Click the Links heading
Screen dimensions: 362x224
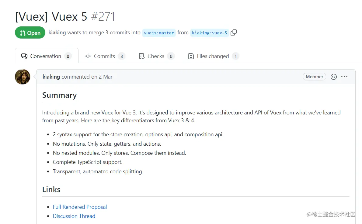point(51,189)
